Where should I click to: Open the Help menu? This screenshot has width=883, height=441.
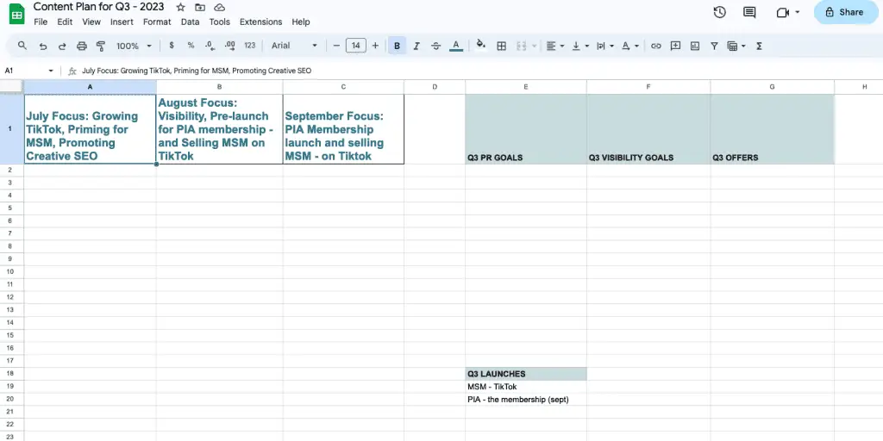[301, 22]
